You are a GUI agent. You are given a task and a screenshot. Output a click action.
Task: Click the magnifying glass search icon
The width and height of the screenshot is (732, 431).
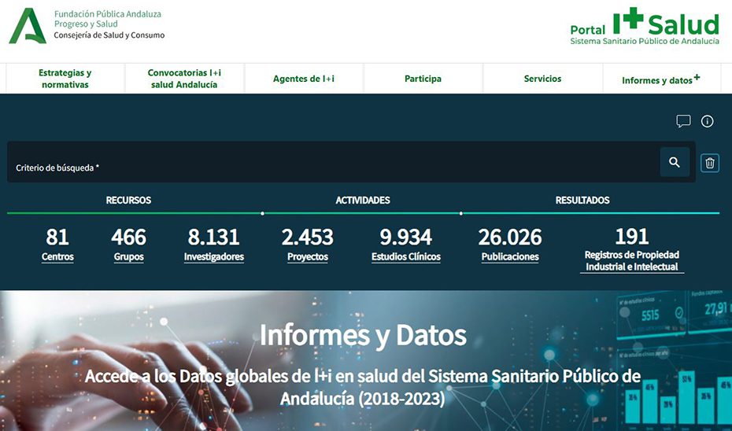coord(675,162)
